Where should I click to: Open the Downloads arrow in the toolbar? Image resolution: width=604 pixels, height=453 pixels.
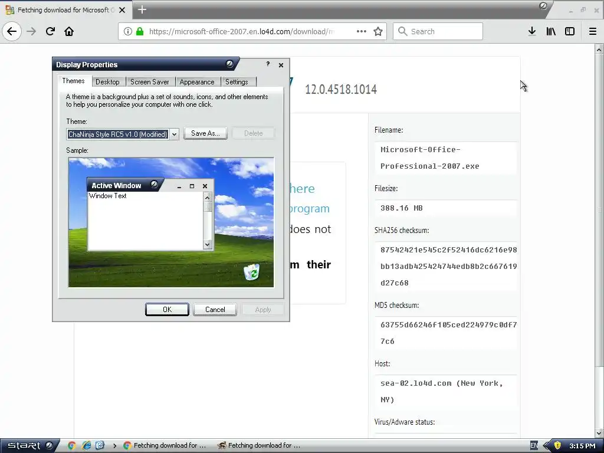(x=532, y=31)
